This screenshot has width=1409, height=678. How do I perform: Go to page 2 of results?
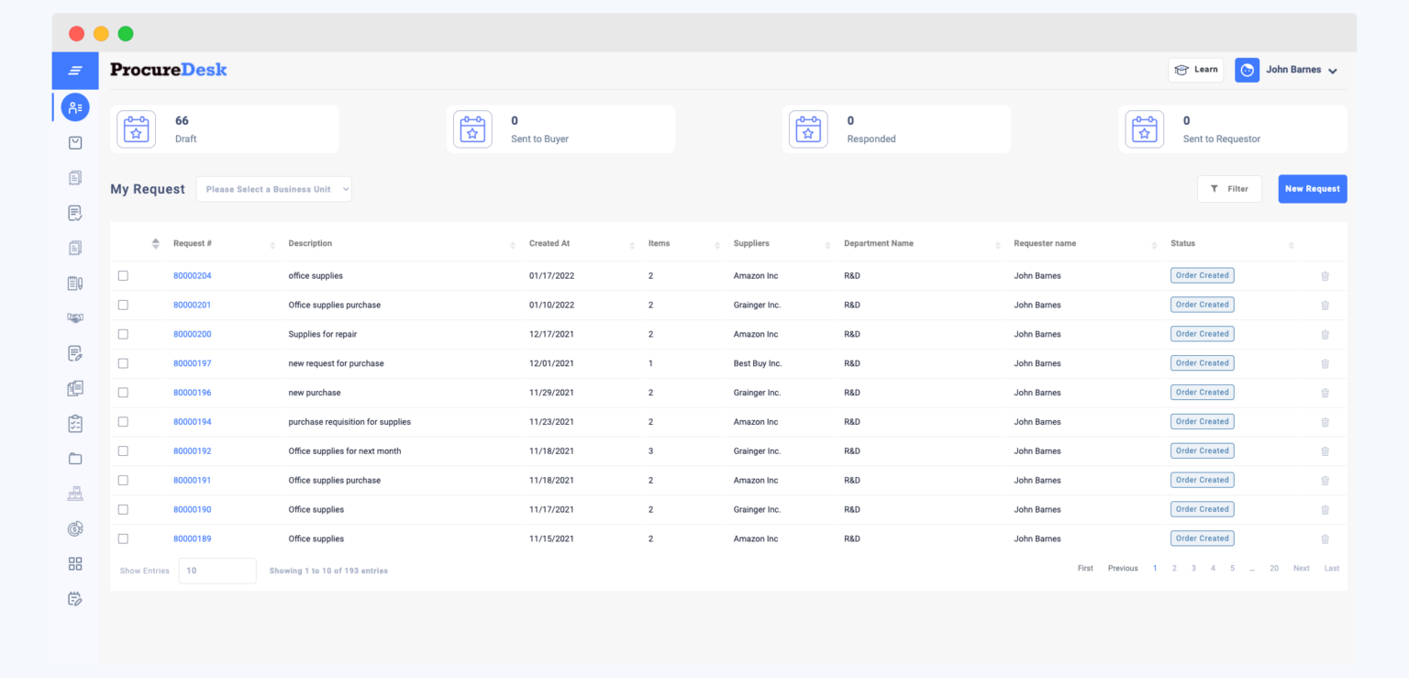(x=1174, y=569)
